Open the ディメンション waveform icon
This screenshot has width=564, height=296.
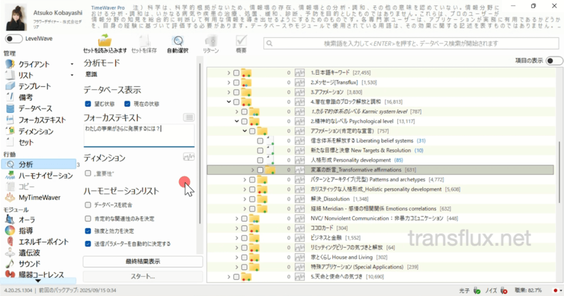pyautogui.click(x=189, y=157)
